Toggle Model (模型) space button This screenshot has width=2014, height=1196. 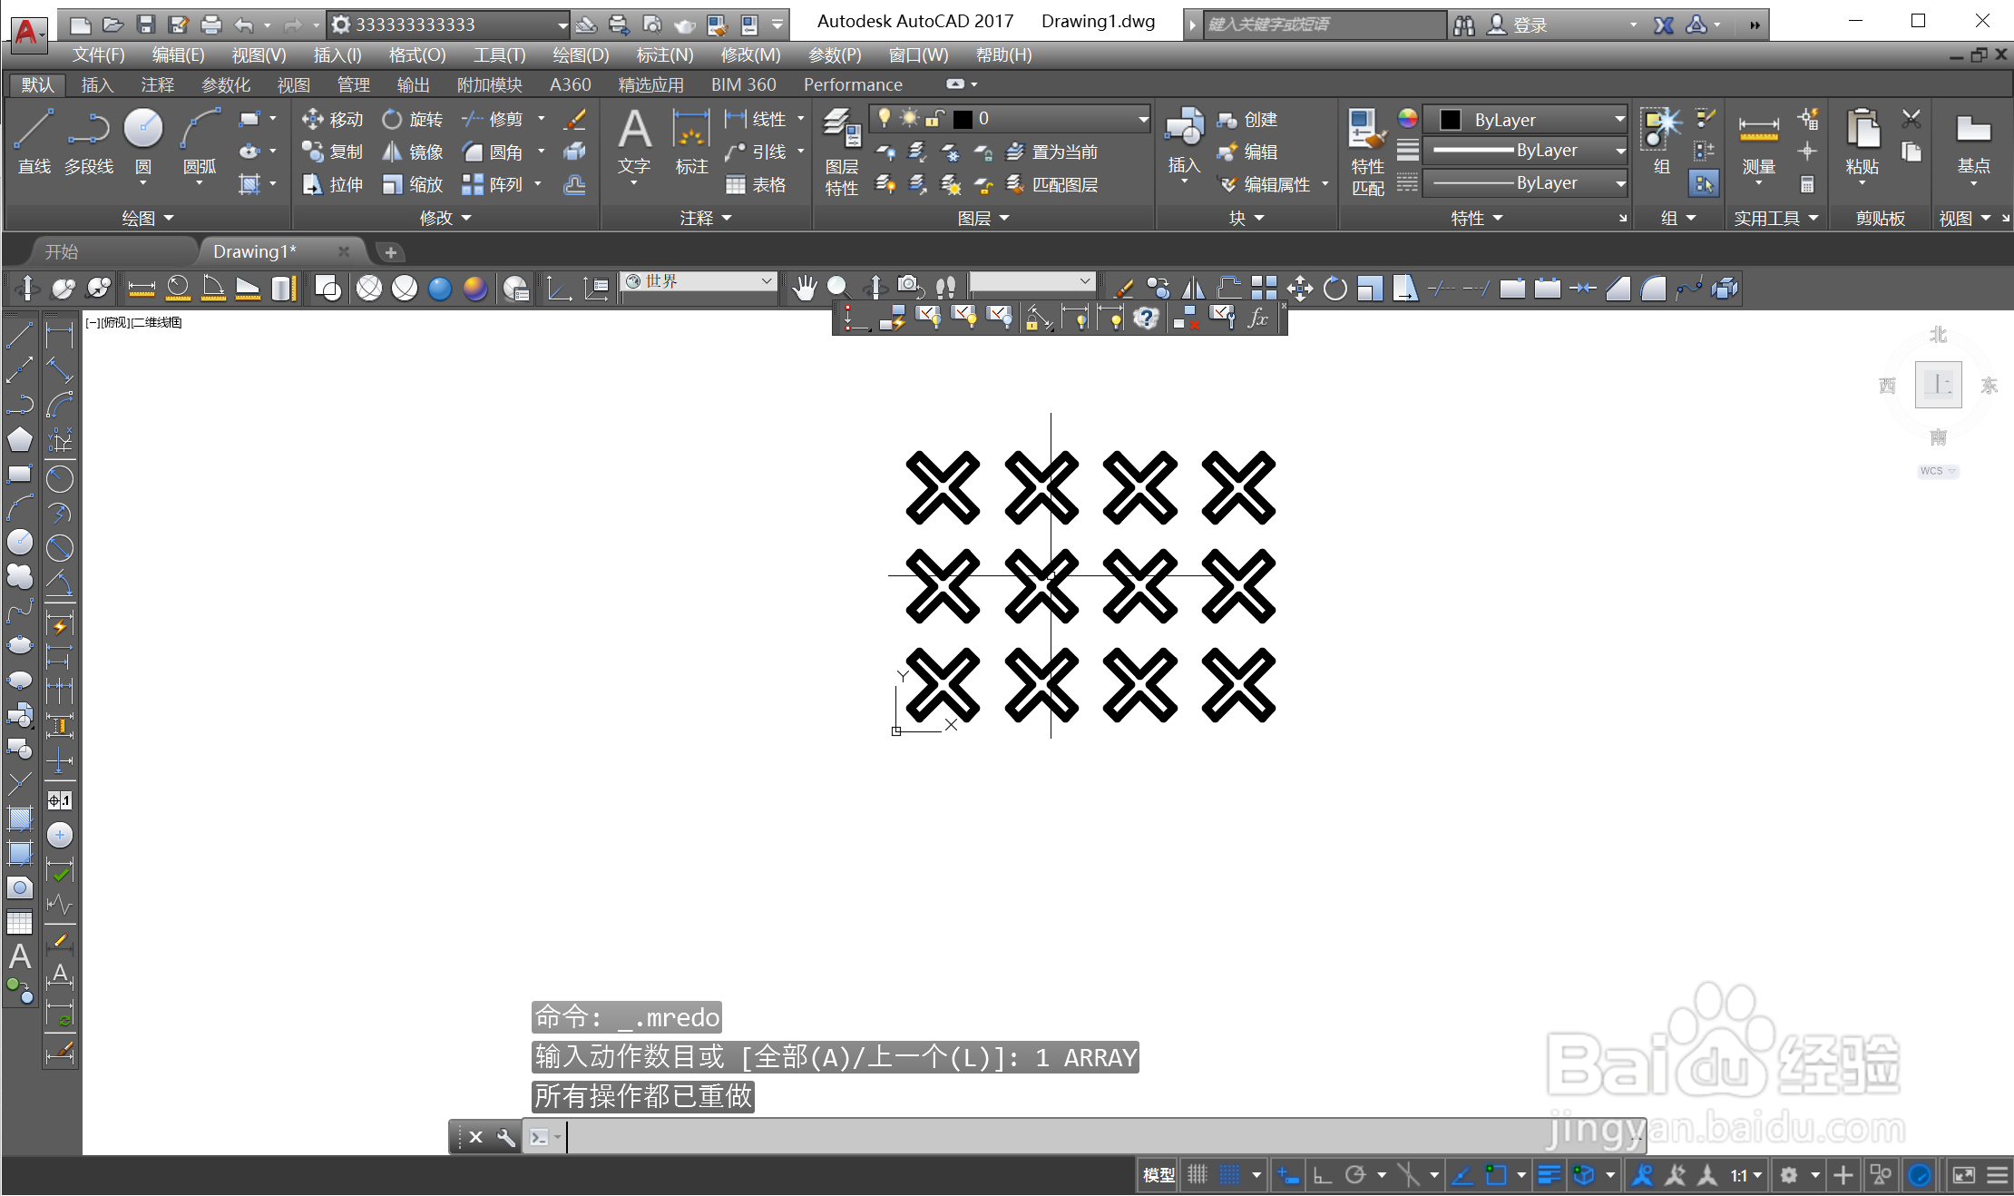point(1159,1175)
